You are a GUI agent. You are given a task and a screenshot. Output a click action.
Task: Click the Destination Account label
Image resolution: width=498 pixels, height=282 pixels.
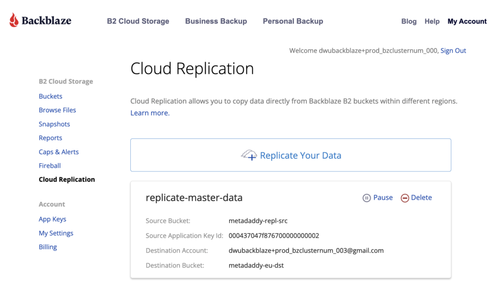[177, 250]
